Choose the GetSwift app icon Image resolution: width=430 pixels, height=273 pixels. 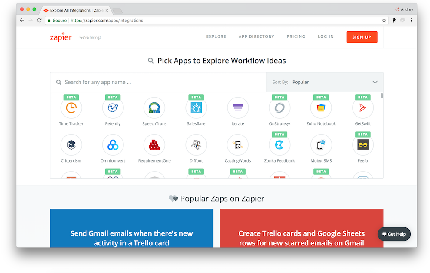coord(363,108)
